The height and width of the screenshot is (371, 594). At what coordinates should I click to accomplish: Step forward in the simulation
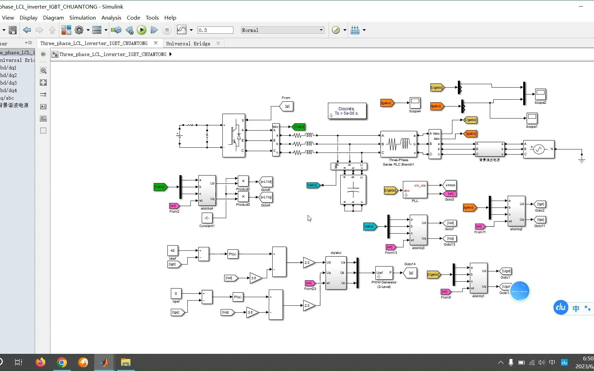pyautogui.click(x=154, y=30)
